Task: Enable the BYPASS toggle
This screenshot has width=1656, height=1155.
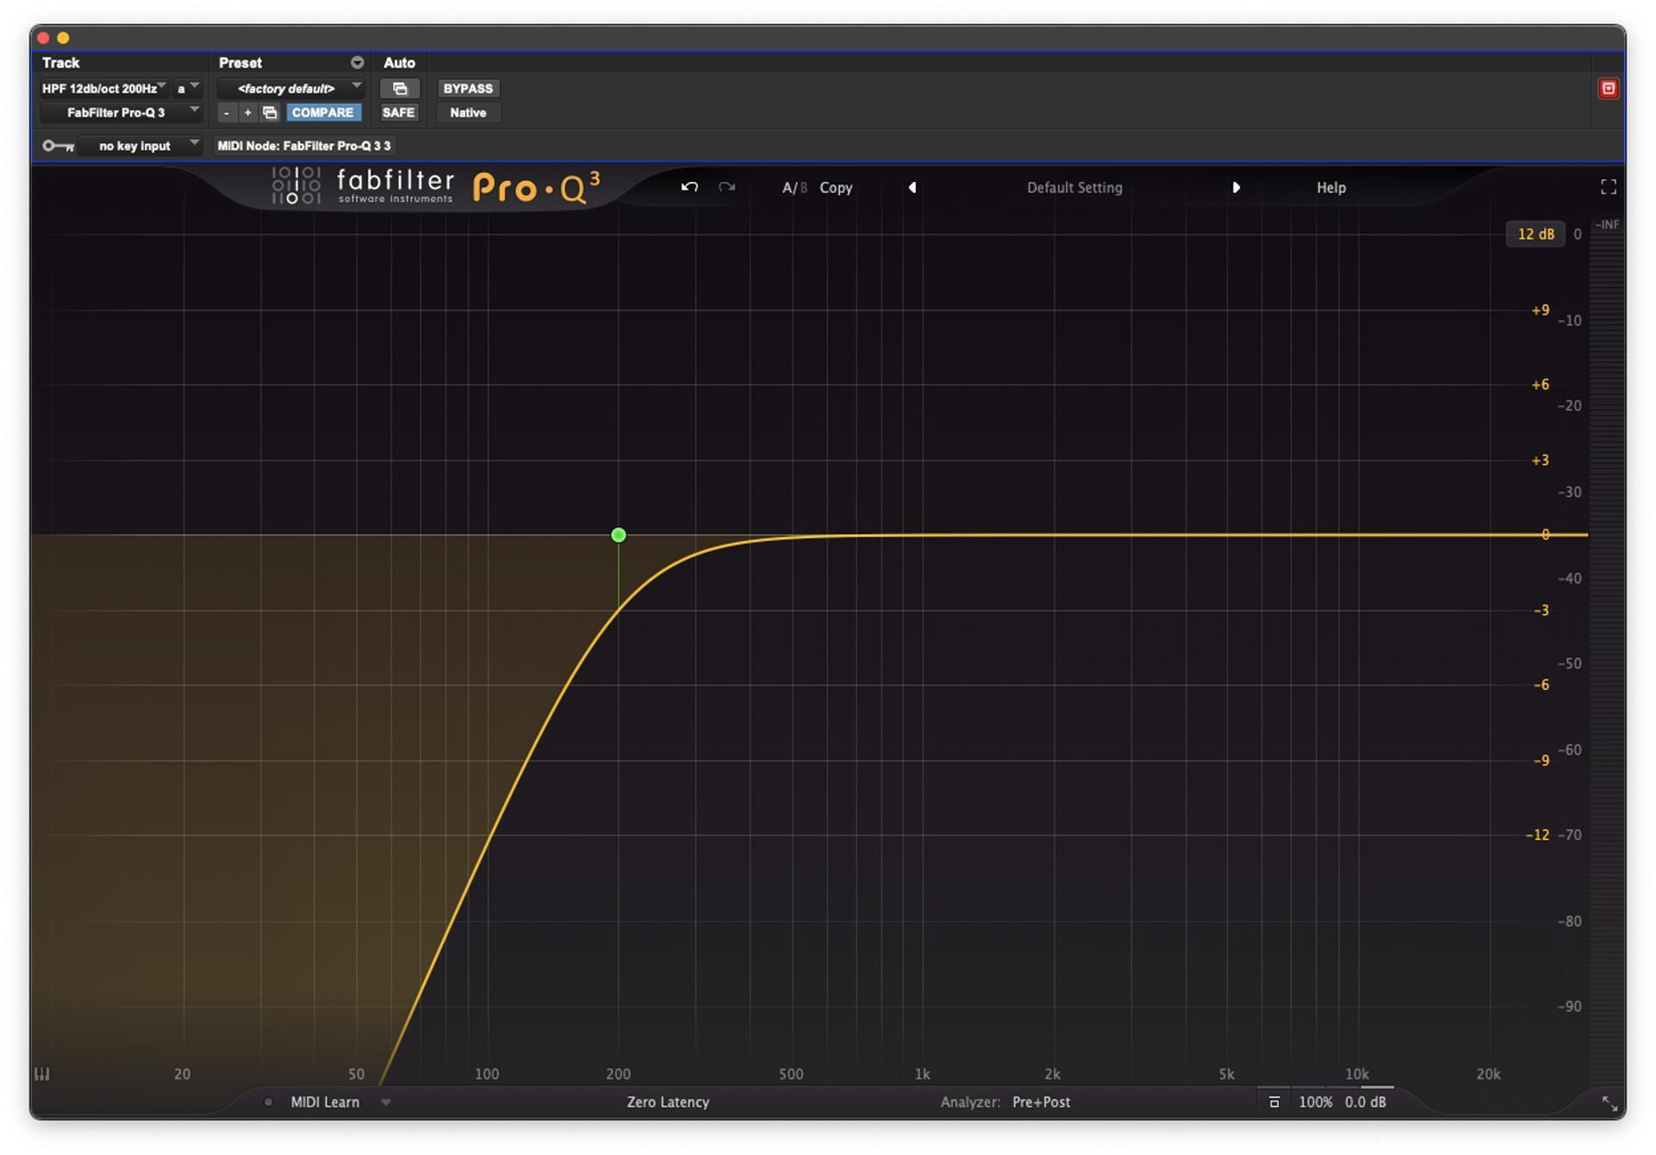Action: [467, 88]
